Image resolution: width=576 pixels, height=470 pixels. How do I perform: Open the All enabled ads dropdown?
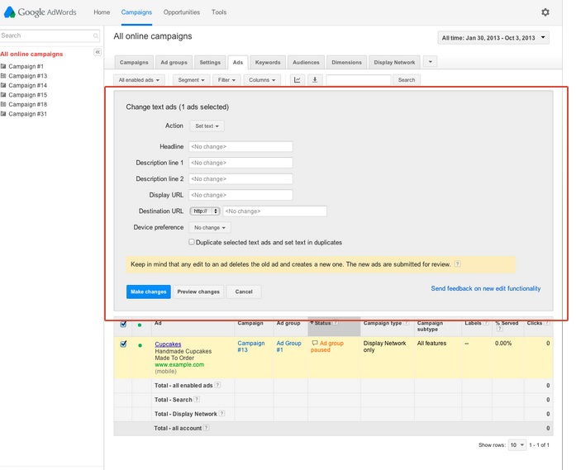[x=139, y=79]
